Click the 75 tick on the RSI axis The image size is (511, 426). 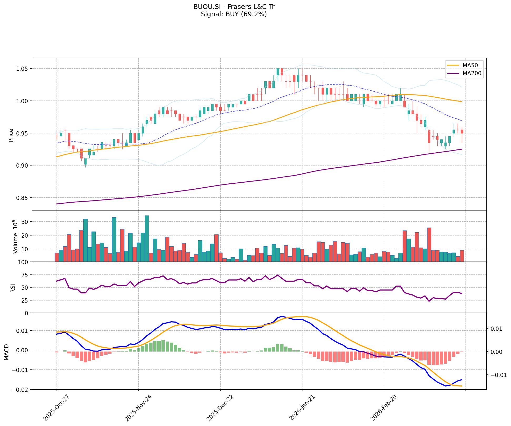coord(25,275)
